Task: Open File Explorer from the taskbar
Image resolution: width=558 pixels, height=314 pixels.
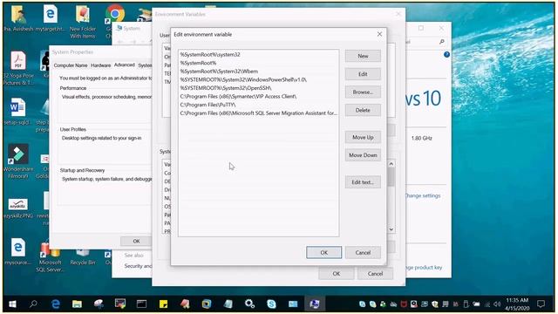Action: click(x=77, y=304)
